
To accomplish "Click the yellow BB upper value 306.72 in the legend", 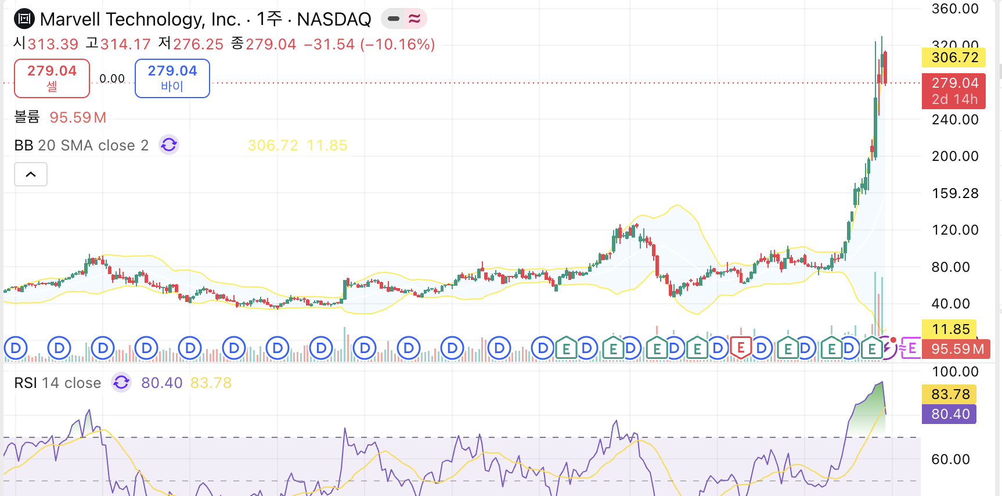I will [273, 145].
